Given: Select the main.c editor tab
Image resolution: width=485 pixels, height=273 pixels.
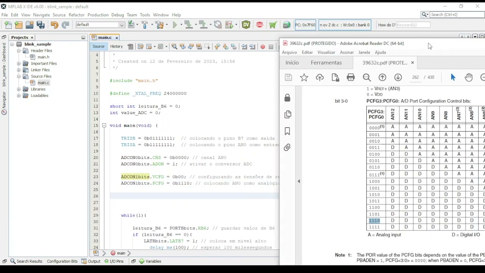Looking at the screenshot, I should pyautogui.click(x=105, y=38).
